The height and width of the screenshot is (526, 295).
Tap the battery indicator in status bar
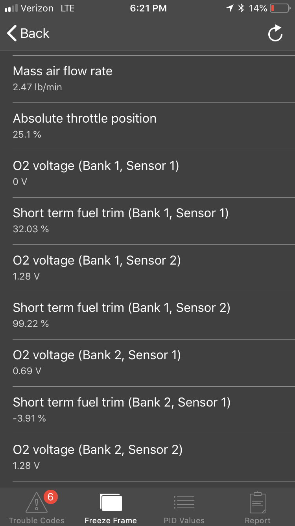(278, 8)
